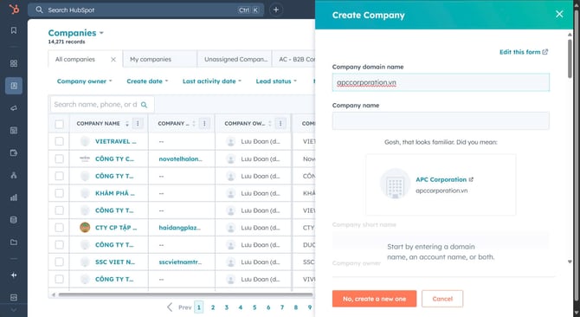Image resolution: width=580 pixels, height=317 pixels.
Task: Select all companies header checkbox
Action: point(59,124)
